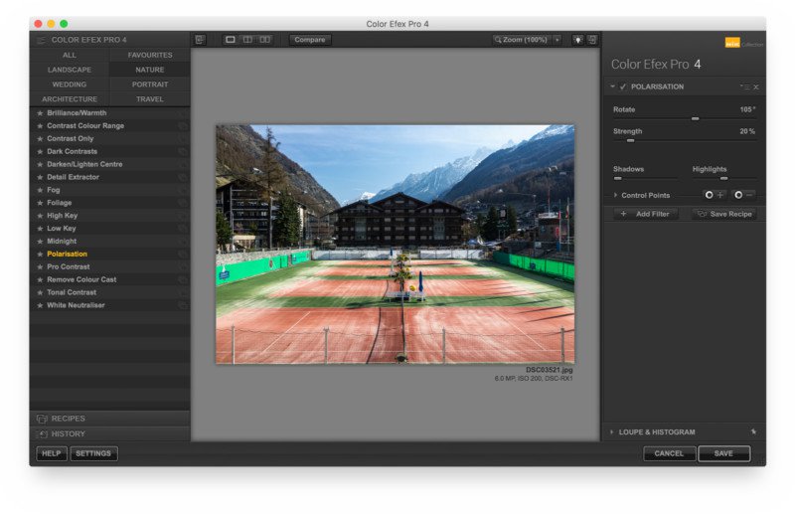Add a negative control point
The image size is (795, 514).
pyautogui.click(x=743, y=195)
